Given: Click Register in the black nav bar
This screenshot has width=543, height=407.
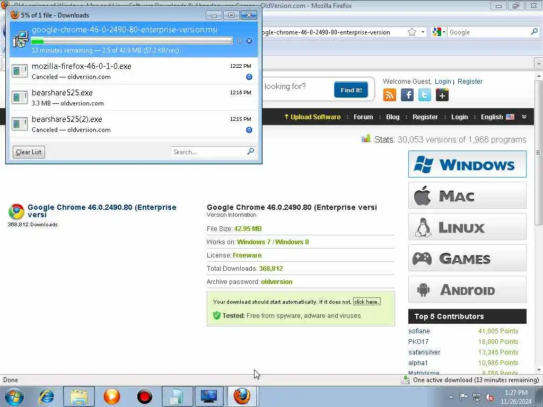Looking at the screenshot, I should [425, 117].
